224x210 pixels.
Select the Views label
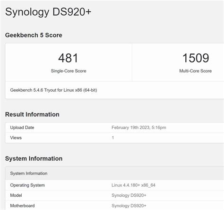[16, 138]
